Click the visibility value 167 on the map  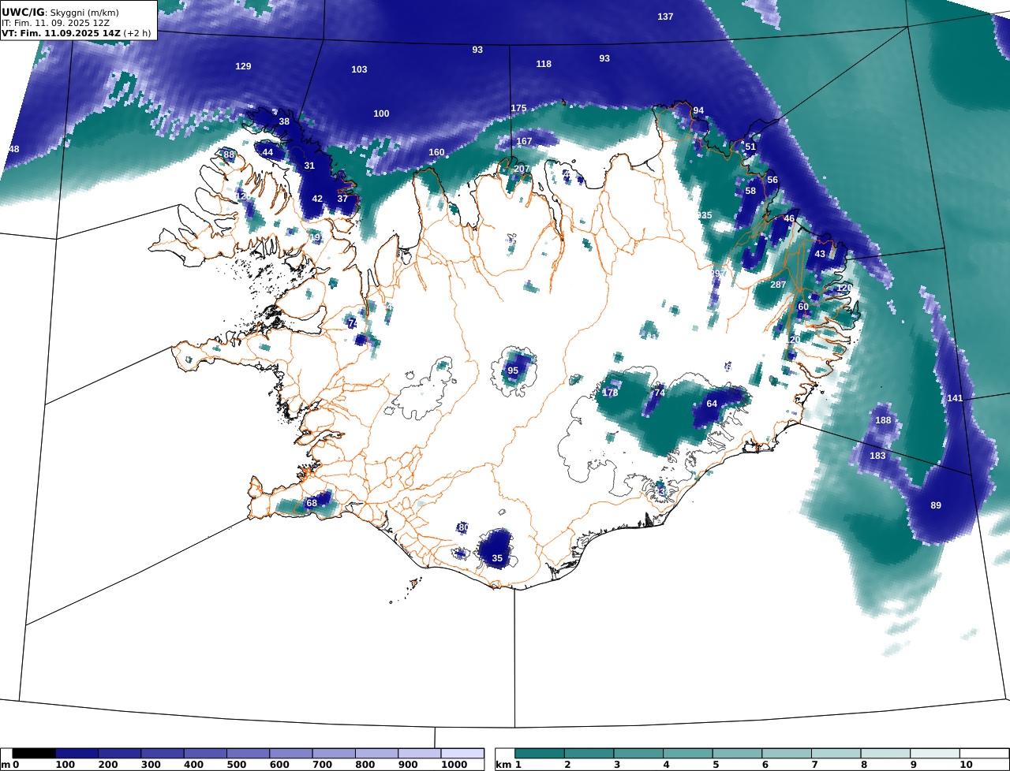pos(524,142)
